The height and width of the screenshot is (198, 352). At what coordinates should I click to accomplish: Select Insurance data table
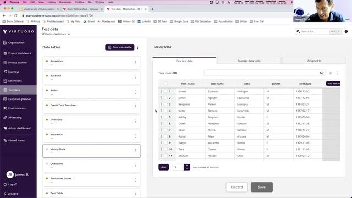[92, 136]
